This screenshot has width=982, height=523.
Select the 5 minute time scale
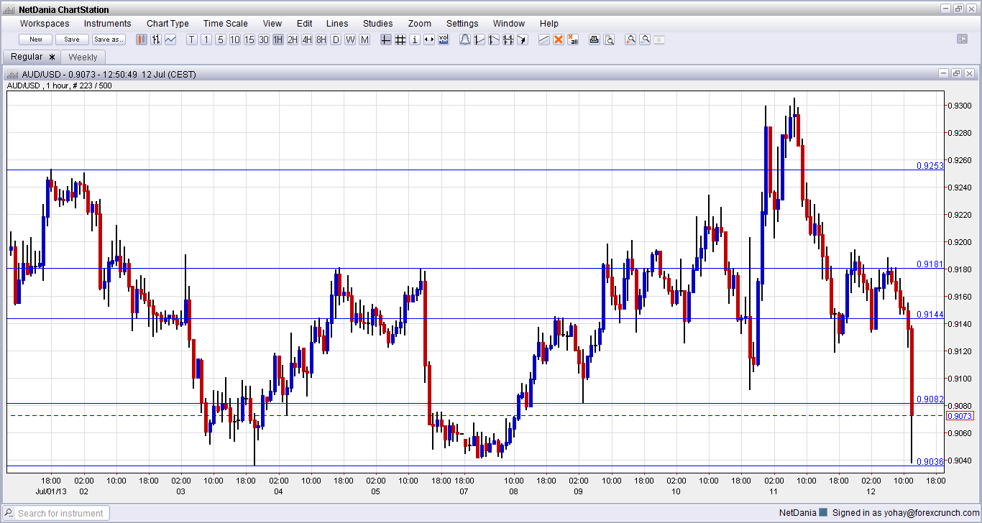pyautogui.click(x=221, y=40)
